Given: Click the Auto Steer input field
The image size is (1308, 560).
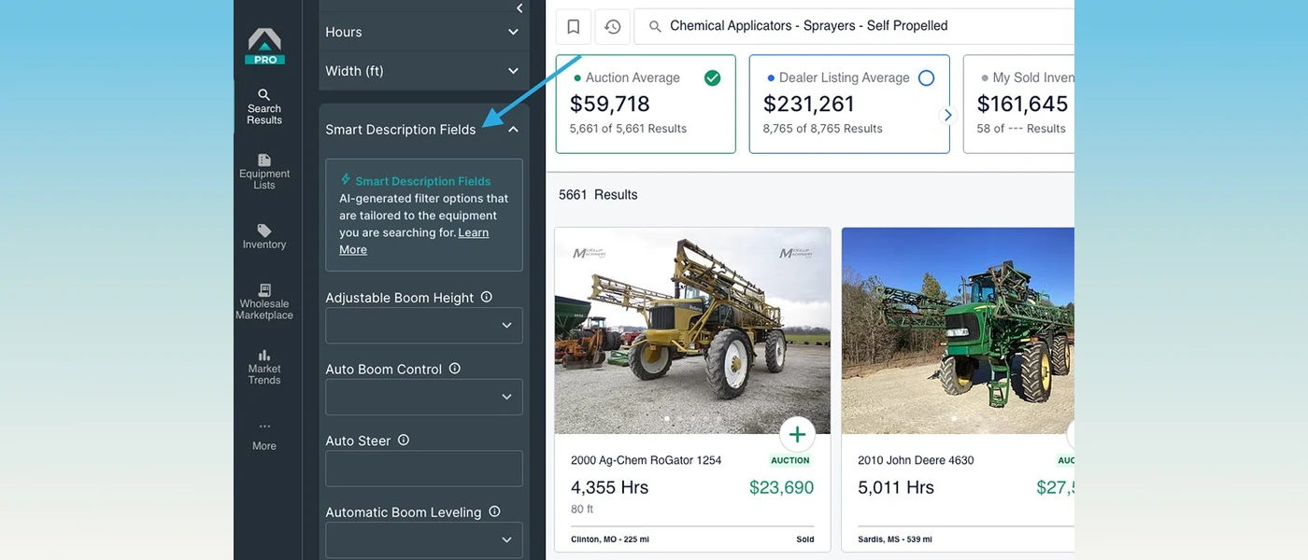Looking at the screenshot, I should (423, 469).
